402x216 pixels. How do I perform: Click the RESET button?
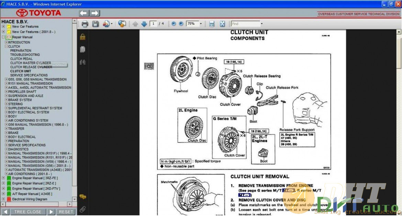click(x=66, y=212)
